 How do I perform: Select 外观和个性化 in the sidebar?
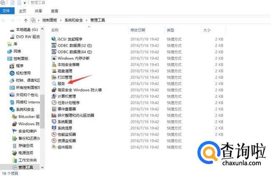pos(24,95)
